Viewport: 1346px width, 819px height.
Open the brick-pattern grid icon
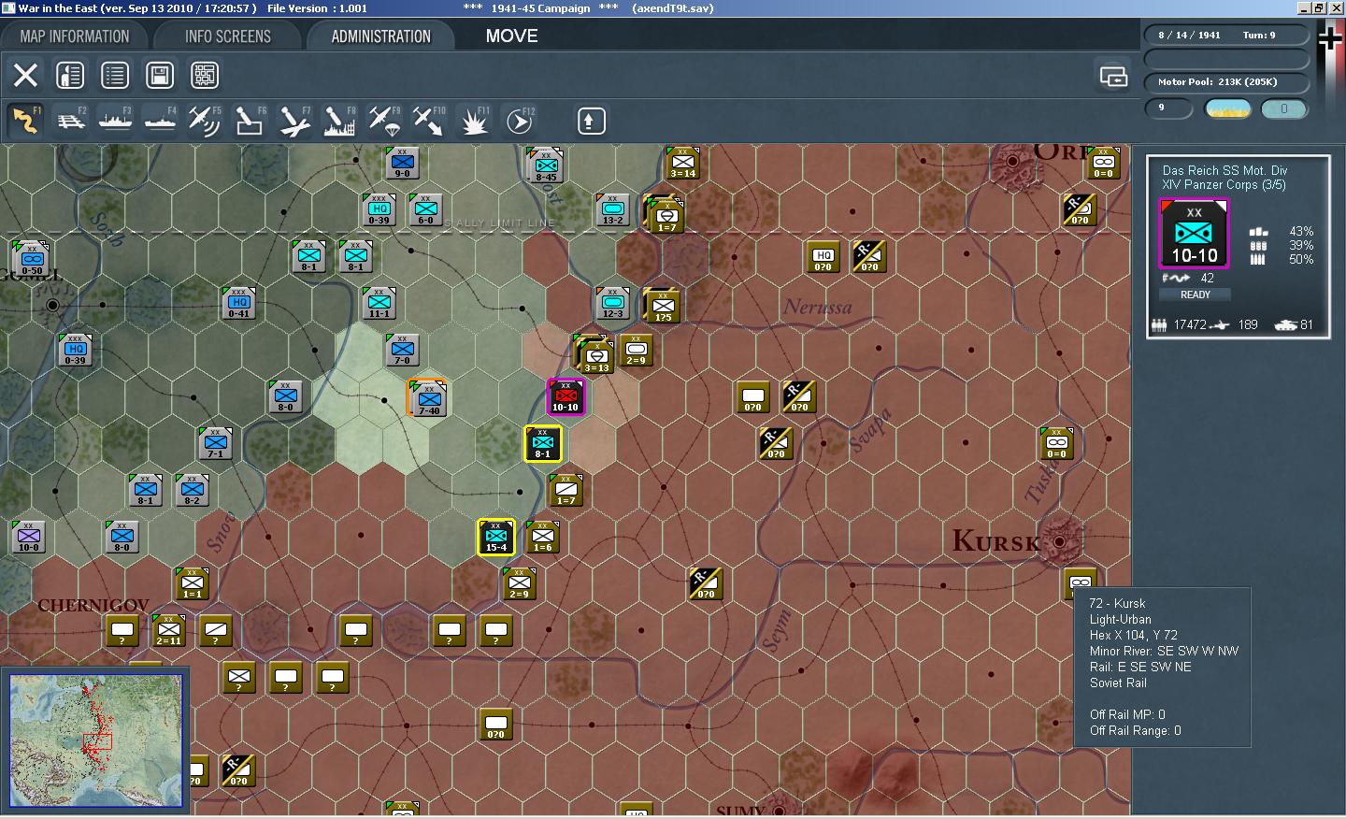[205, 75]
